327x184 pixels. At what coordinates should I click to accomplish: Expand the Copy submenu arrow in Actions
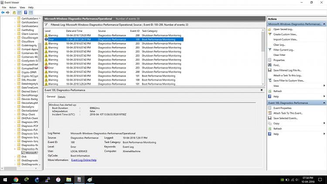click(324, 123)
